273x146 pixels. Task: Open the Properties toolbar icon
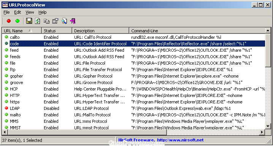tap(55, 21)
